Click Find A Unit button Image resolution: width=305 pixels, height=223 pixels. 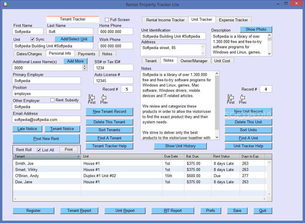[x=248, y=138]
